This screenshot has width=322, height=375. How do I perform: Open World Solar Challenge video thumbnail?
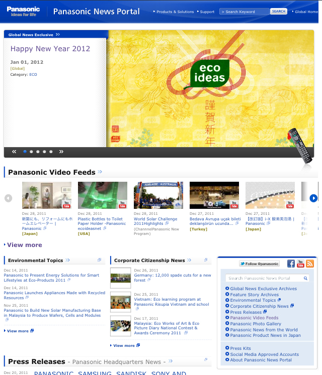(158, 195)
